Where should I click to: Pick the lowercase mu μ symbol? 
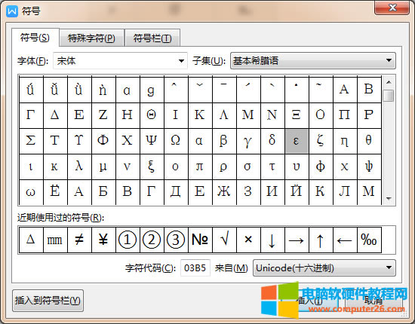click(x=103, y=167)
